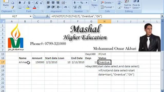Screen dimensions: 164x92
Task: Open Find & Select menu
Action: coord(136,5)
